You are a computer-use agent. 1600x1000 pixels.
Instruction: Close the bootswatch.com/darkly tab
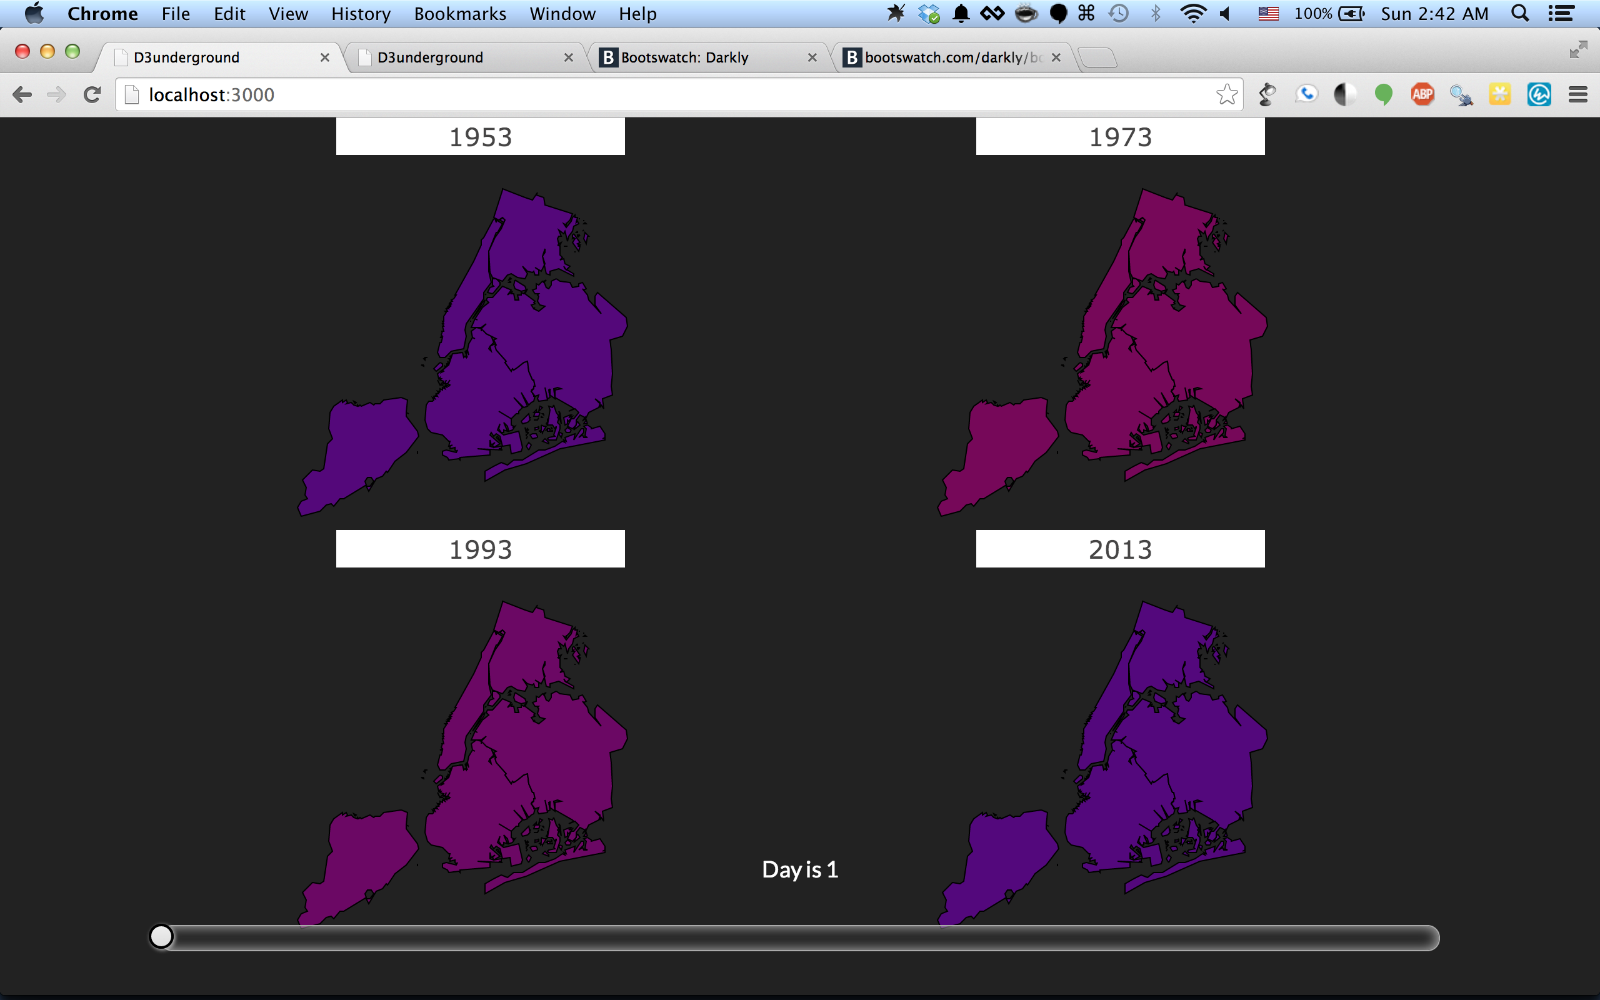point(1056,57)
